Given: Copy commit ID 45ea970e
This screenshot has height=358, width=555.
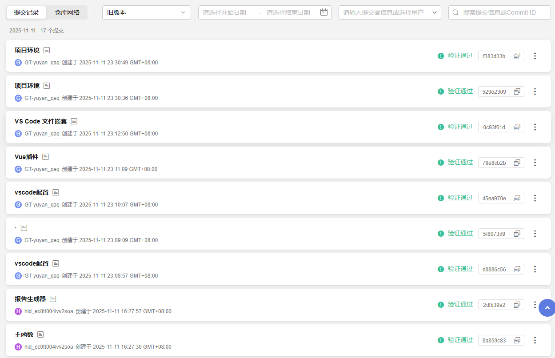Looking at the screenshot, I should point(517,198).
